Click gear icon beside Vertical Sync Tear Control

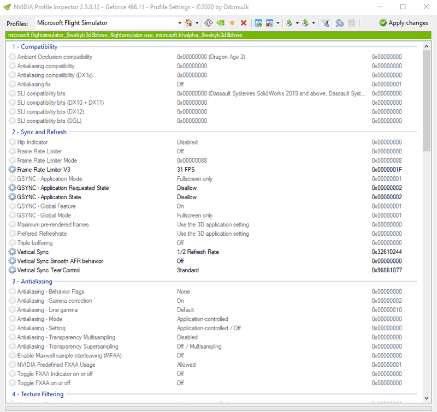pyautogui.click(x=12, y=270)
